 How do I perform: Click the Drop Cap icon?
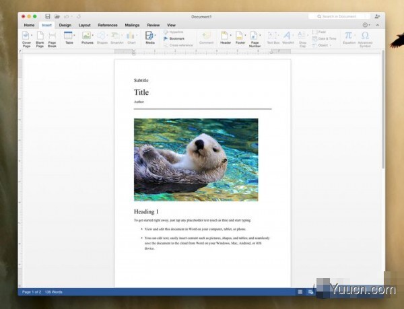302,36
